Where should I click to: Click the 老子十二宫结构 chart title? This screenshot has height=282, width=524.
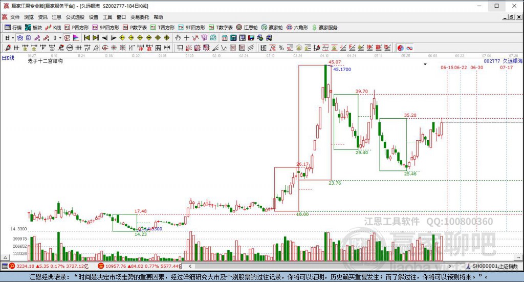point(45,61)
